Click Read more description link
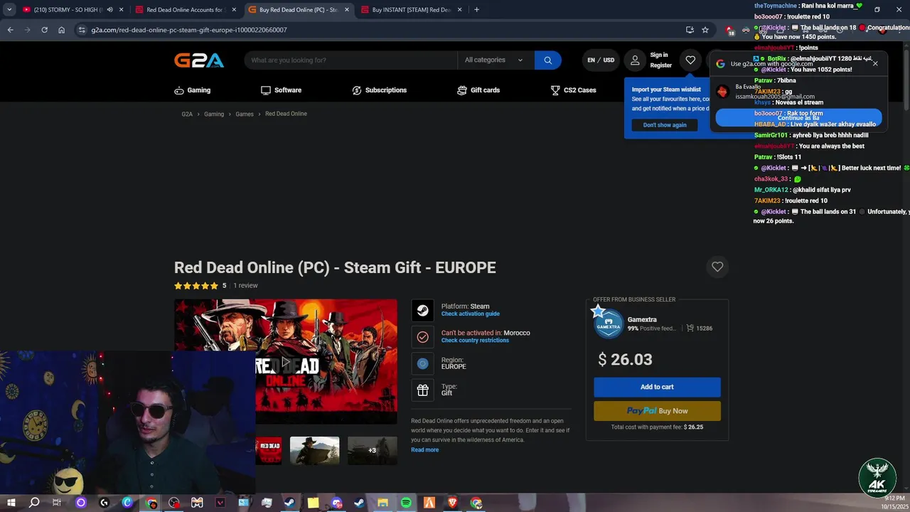Viewport: 910px width, 512px height. [424, 450]
